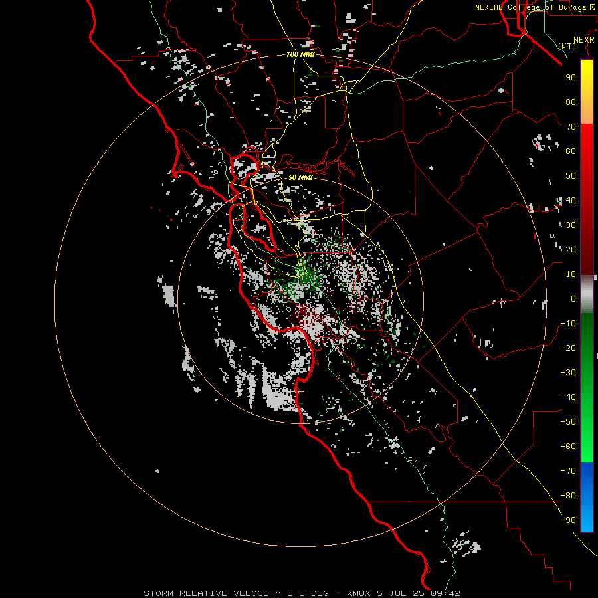Click the 5 JUL 25 date in caption
Screen dimensions: 598x598
(401, 593)
